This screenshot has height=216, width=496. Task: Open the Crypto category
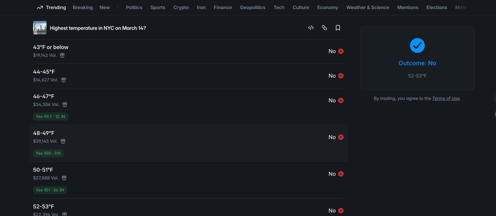pos(181,7)
